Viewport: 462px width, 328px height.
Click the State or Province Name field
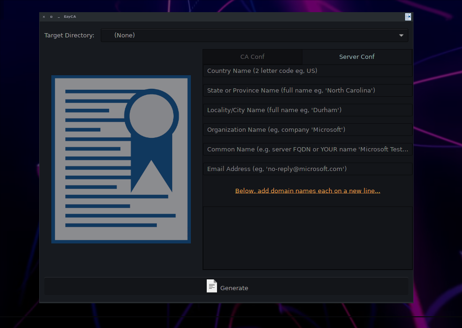308,91
